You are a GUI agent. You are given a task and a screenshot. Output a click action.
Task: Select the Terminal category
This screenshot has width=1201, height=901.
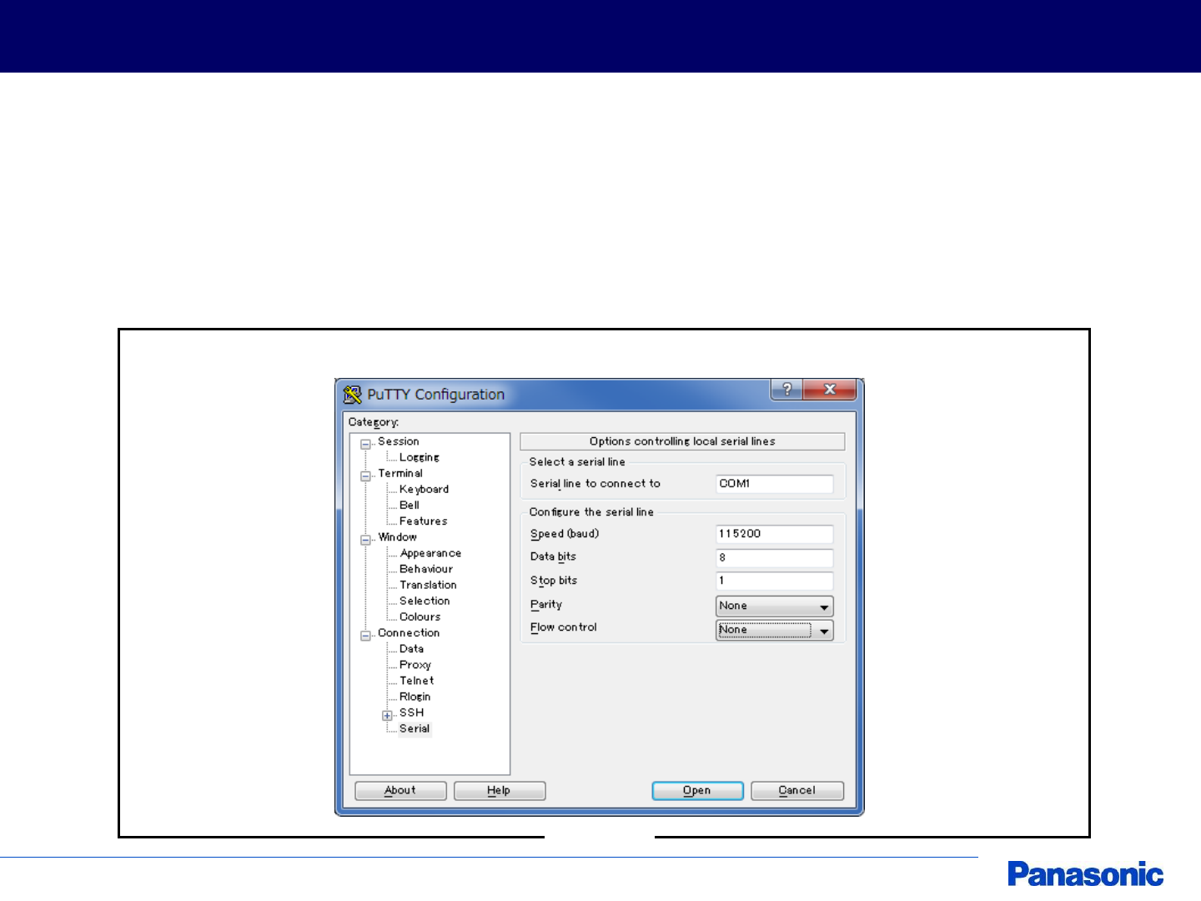tap(400, 473)
